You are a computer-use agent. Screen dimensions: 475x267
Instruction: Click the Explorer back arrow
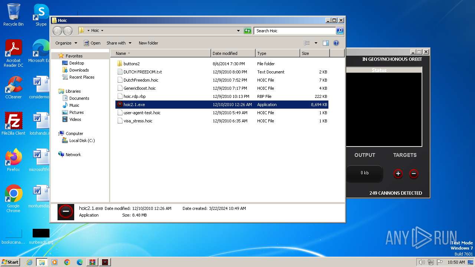(x=57, y=31)
